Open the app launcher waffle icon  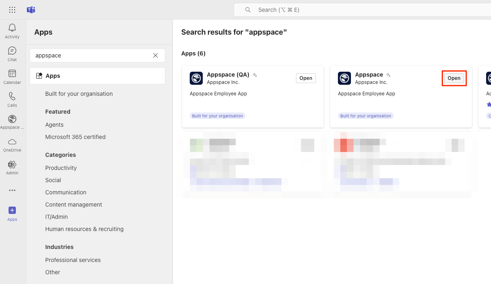tap(12, 10)
